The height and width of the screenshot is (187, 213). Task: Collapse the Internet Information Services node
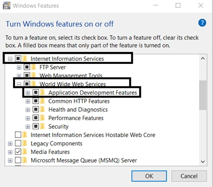10,59
